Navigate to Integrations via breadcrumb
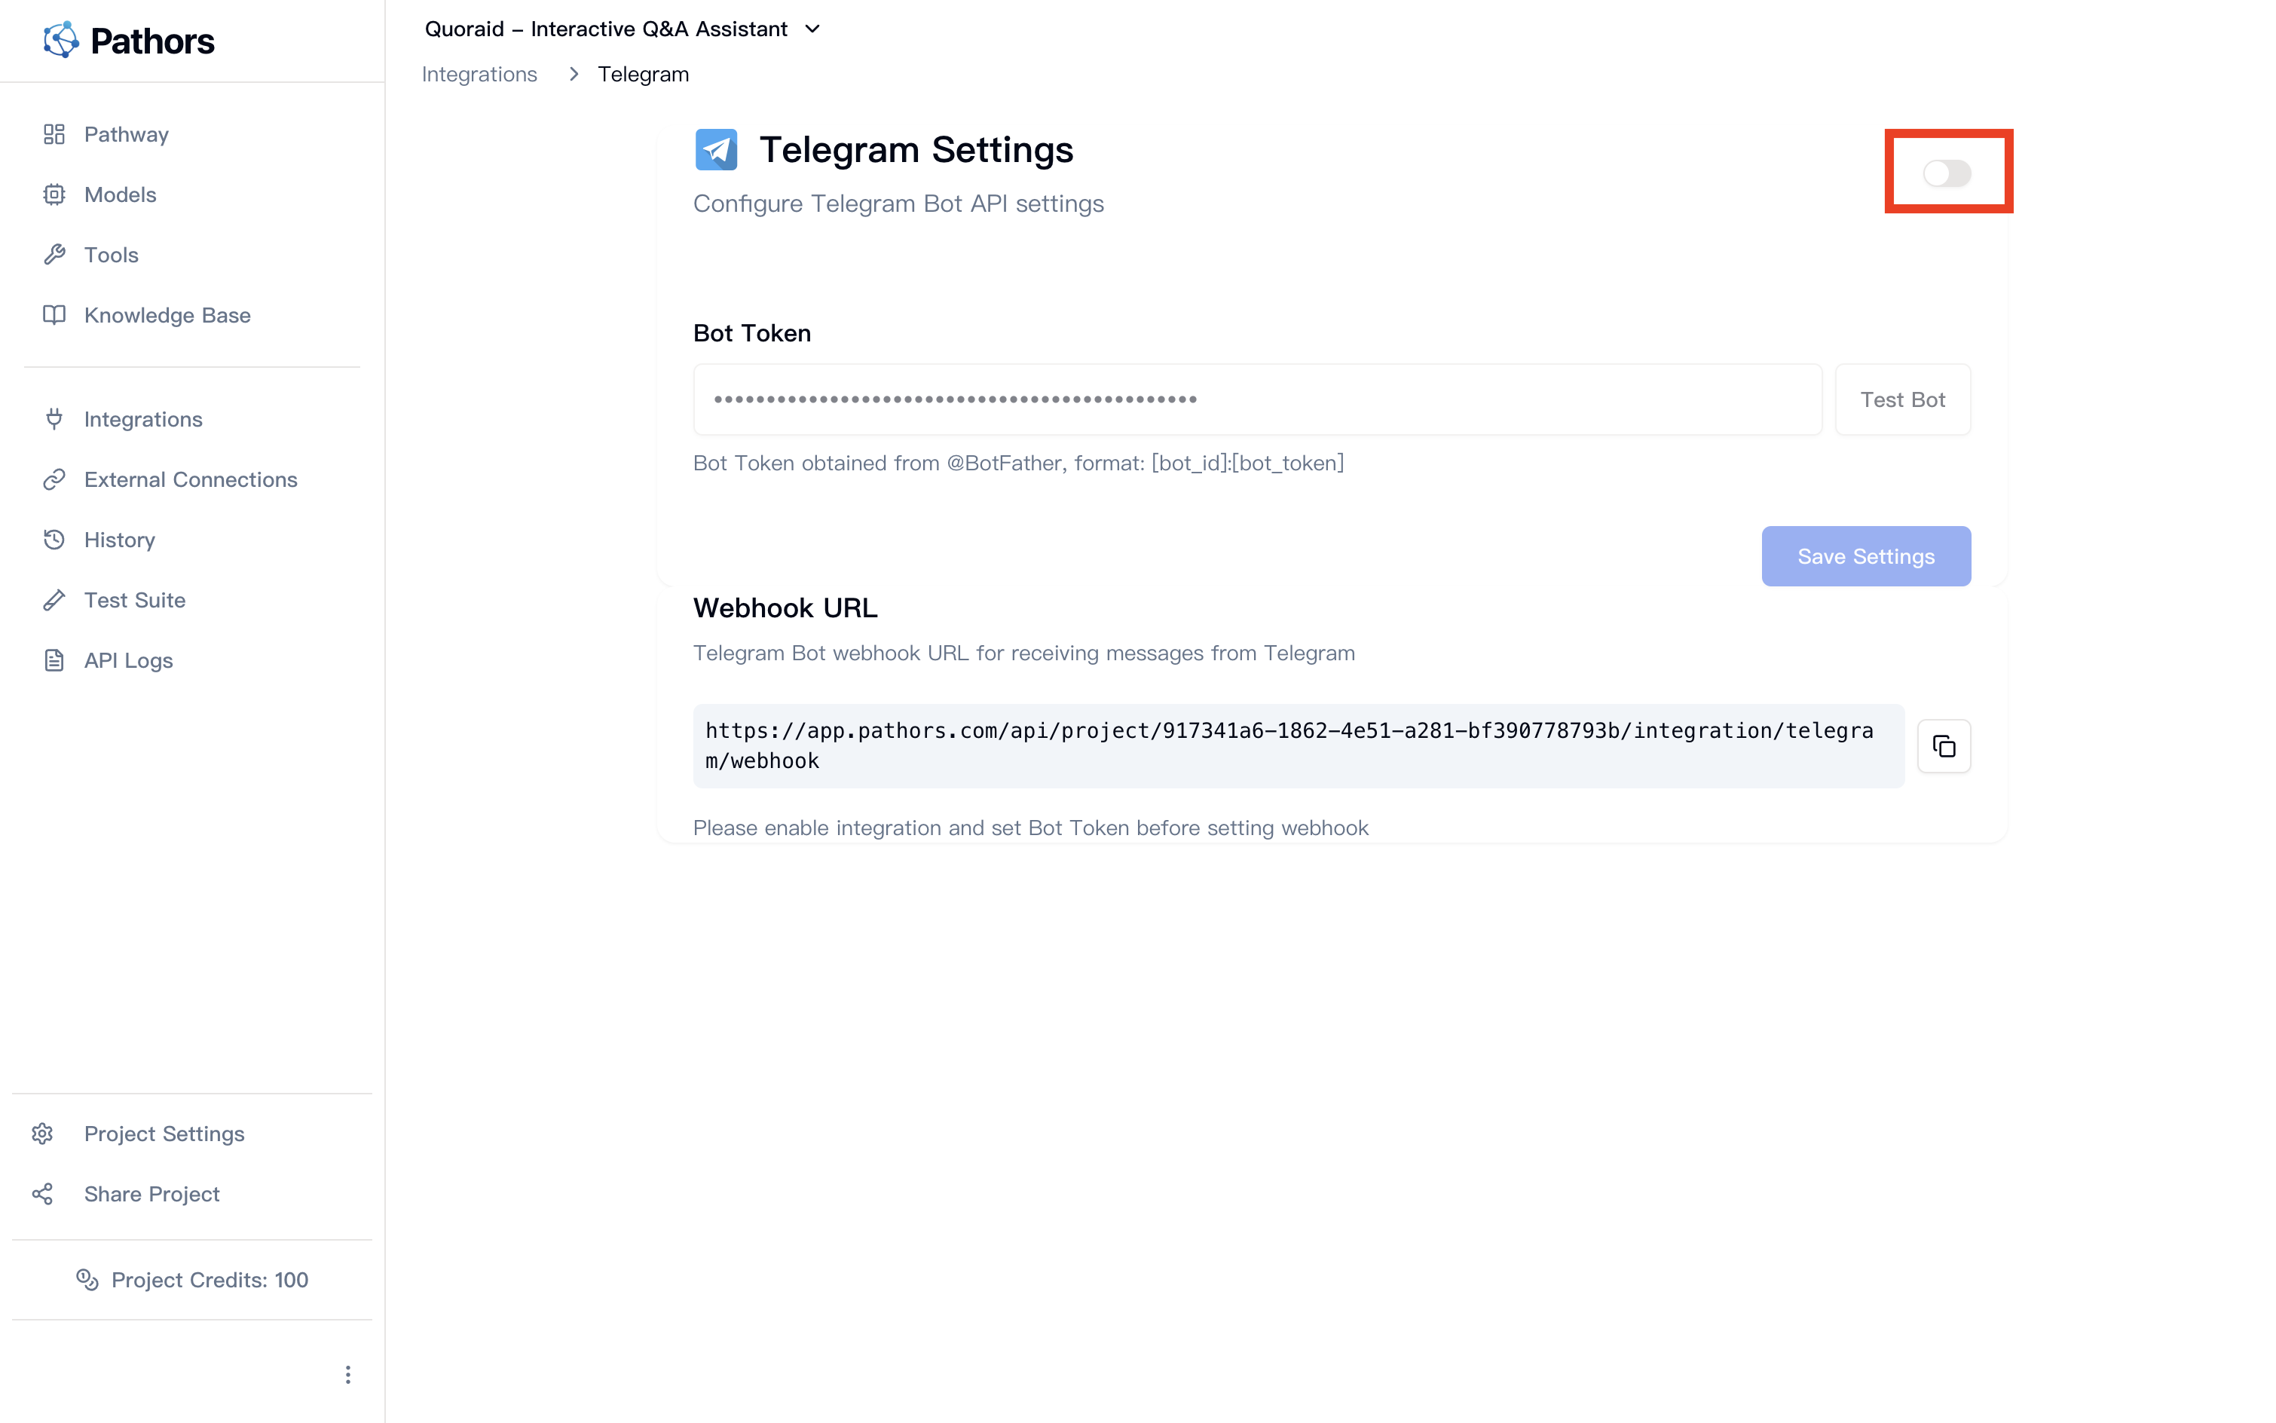This screenshot has height=1423, width=2276. click(480, 73)
